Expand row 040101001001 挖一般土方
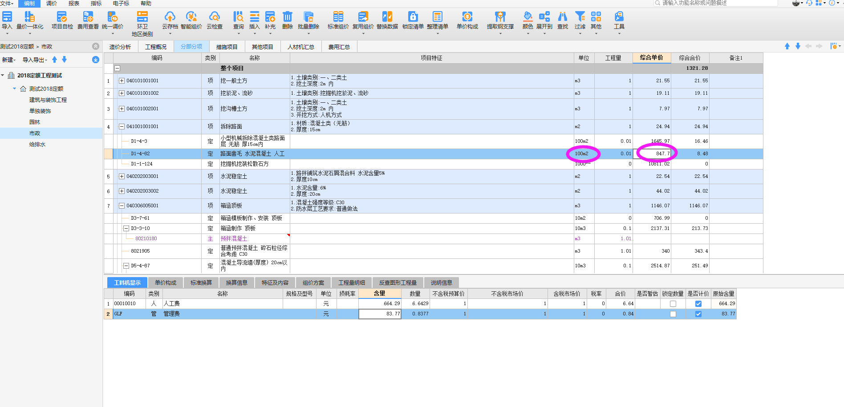 click(122, 81)
